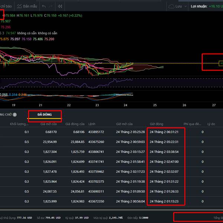Click the Lợi nhuận profit value

pos(216,6)
